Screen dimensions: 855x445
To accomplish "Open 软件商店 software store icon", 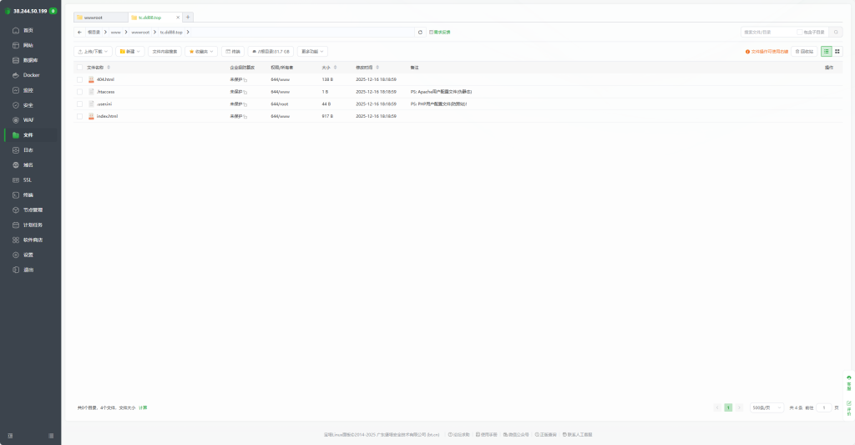I will [x=16, y=240].
